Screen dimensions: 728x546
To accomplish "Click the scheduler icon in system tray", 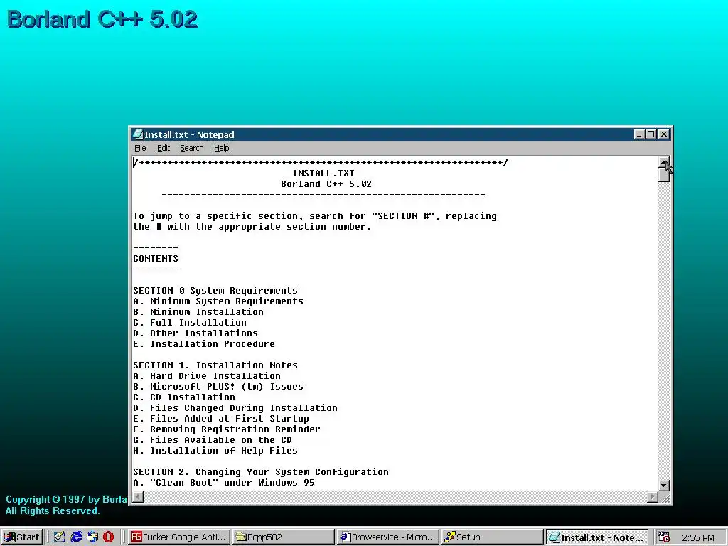I will [x=664, y=537].
